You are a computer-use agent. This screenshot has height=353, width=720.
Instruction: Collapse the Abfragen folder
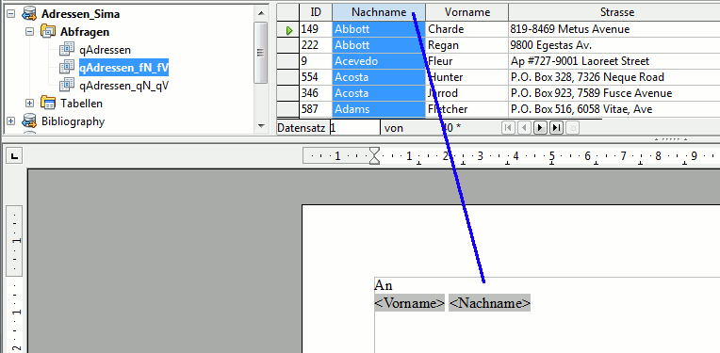pyautogui.click(x=30, y=32)
